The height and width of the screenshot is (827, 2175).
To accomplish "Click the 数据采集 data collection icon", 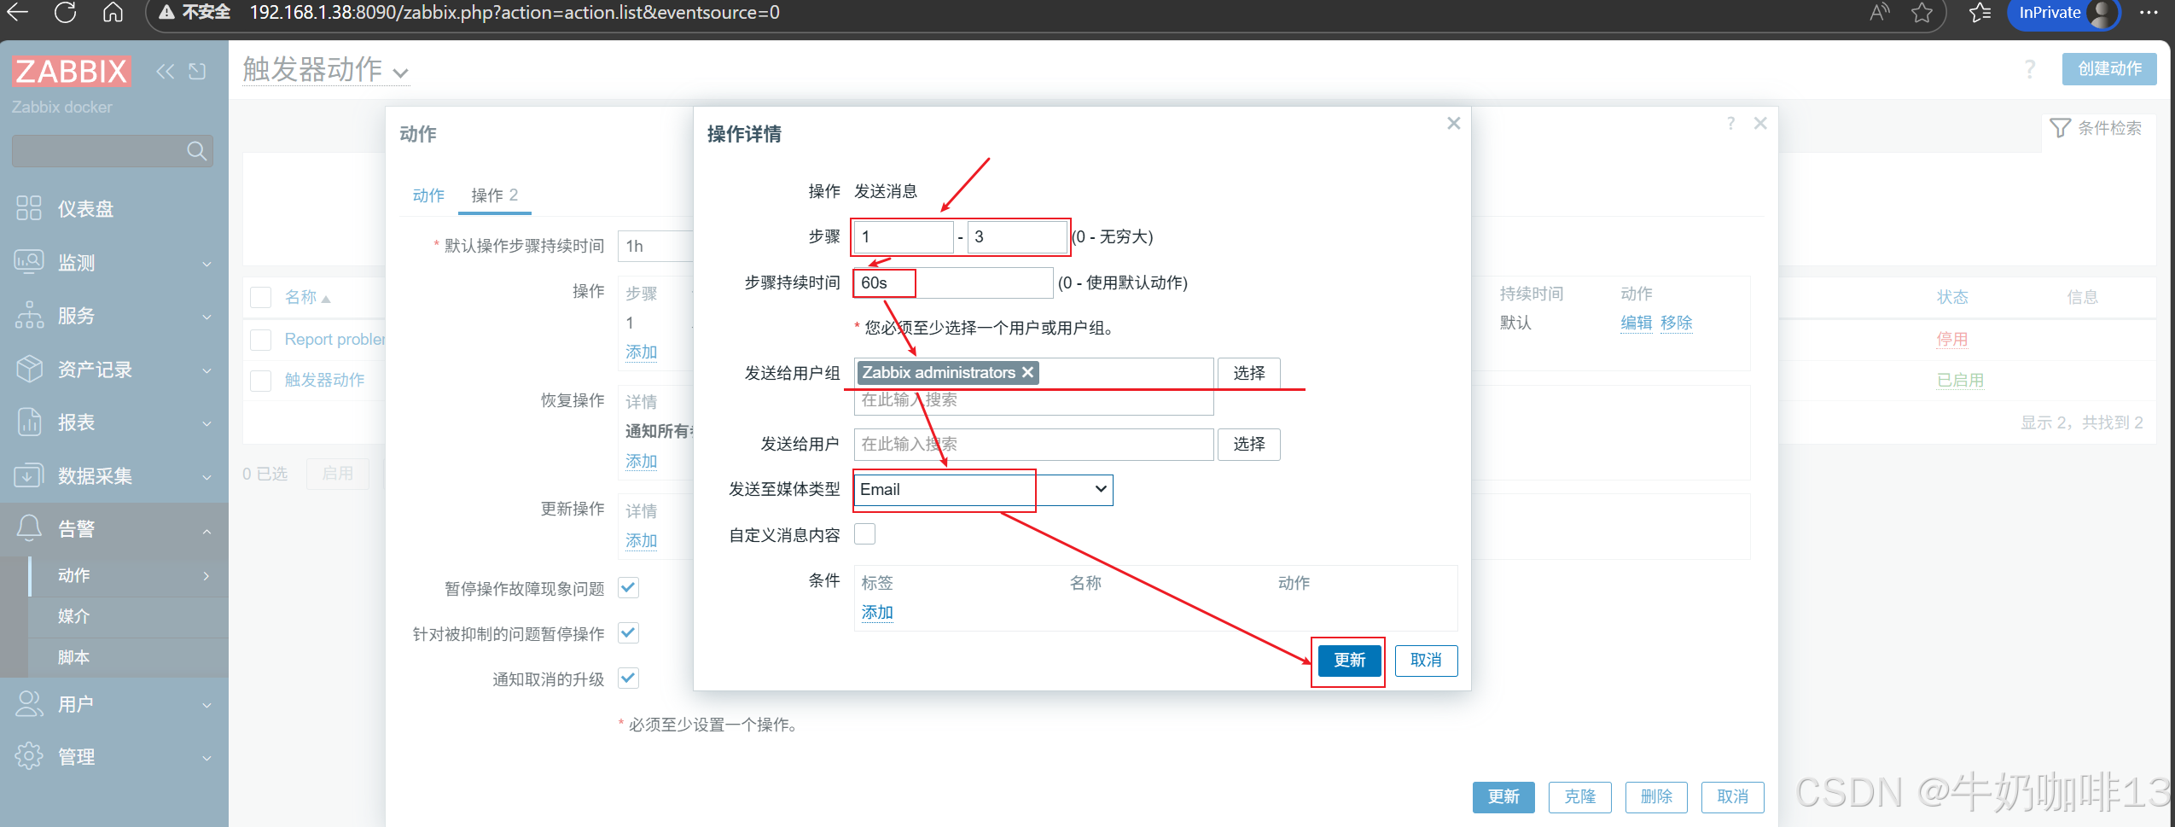I will click(29, 475).
